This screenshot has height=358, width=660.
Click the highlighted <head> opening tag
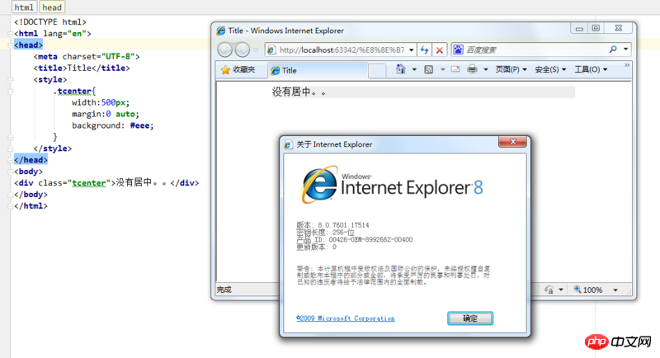pyautogui.click(x=28, y=45)
